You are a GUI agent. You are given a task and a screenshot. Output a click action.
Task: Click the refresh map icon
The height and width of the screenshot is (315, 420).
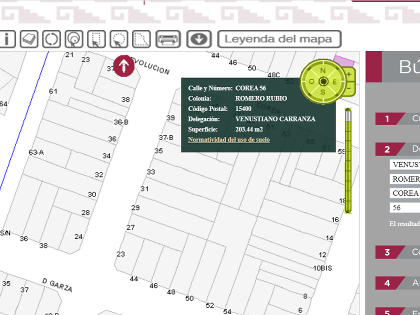click(51, 39)
